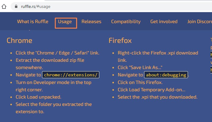This screenshot has height=122, width=212.
Task: Click the "Select the .xpi" step text
Action: [x=157, y=97]
